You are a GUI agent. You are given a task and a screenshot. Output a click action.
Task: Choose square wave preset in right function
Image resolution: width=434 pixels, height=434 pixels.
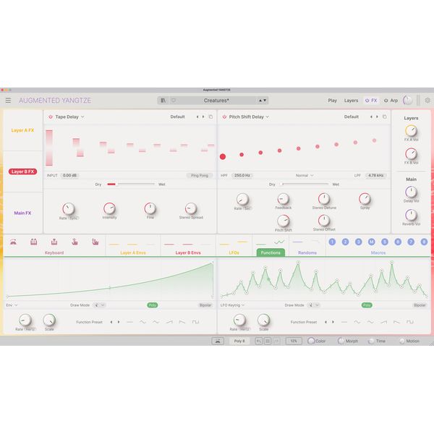pyautogui.click(x=409, y=322)
